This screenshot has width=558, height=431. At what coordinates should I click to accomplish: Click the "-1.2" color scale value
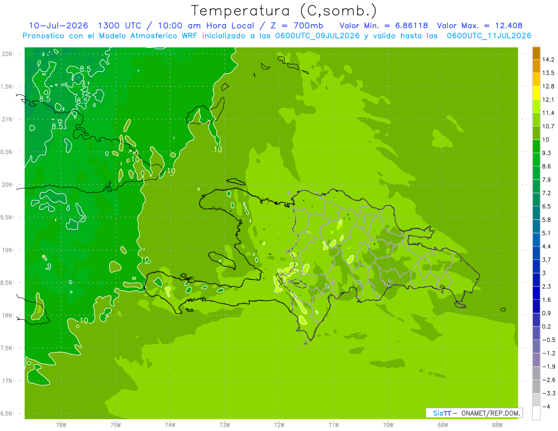548,353
